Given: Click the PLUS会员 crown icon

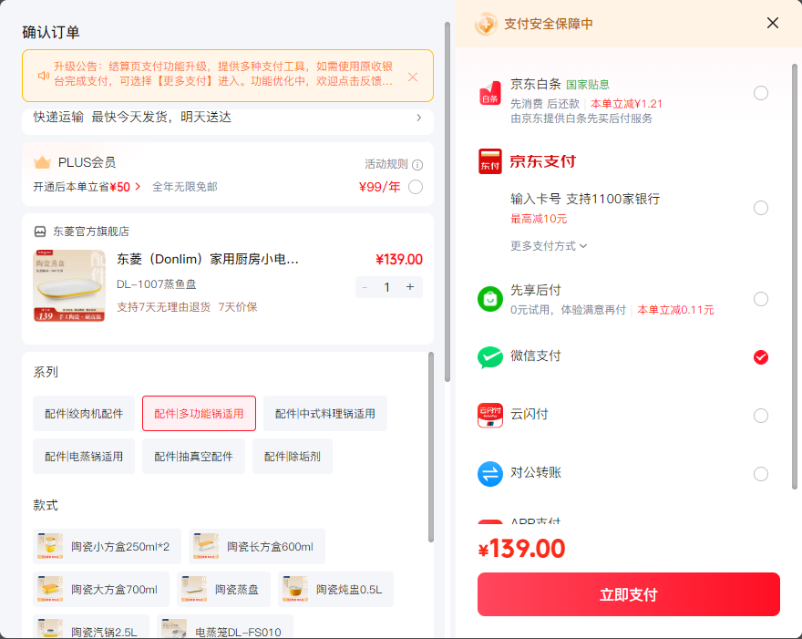Looking at the screenshot, I should point(42,162).
